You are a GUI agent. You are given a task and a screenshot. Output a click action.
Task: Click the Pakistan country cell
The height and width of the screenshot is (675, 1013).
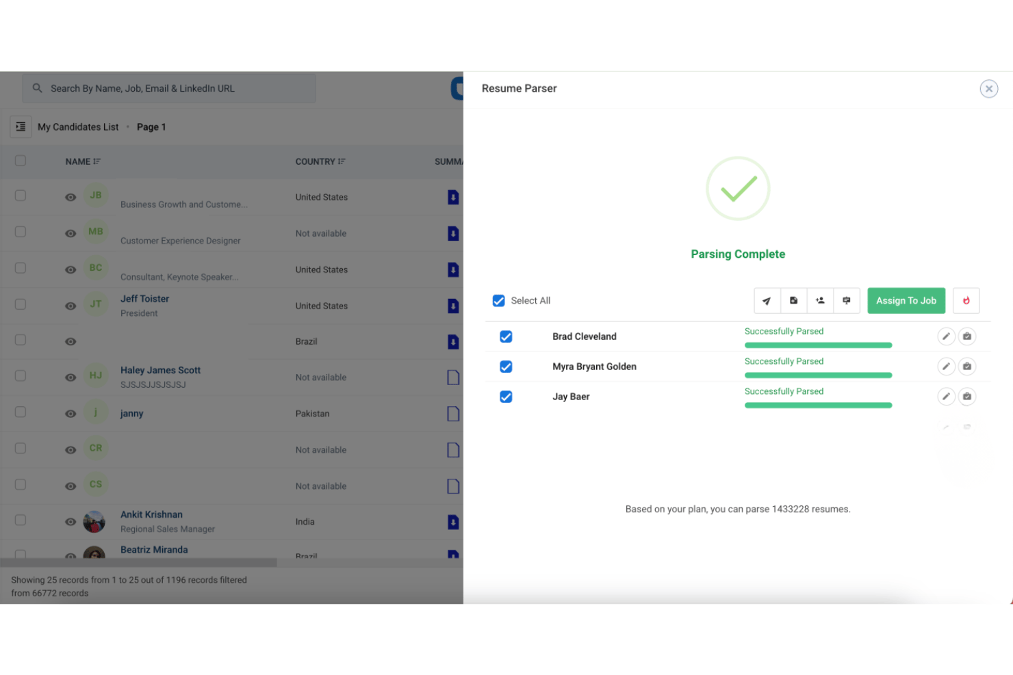coord(312,414)
